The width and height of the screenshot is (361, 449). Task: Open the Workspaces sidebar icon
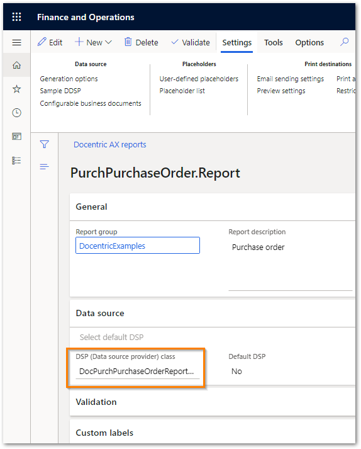16,136
